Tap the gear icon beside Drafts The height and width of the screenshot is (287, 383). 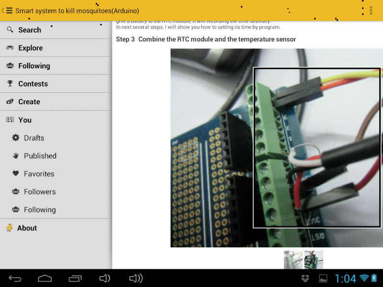coord(16,138)
